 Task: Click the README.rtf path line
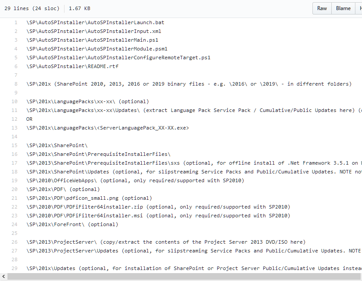[72, 66]
